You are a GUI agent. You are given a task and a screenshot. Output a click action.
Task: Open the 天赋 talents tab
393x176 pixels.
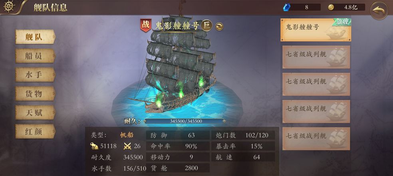(35, 113)
